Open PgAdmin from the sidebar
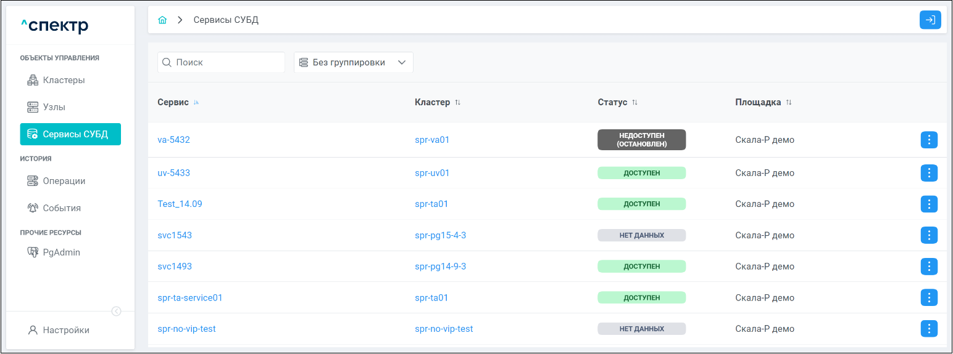This screenshot has height=354, width=953. point(61,252)
